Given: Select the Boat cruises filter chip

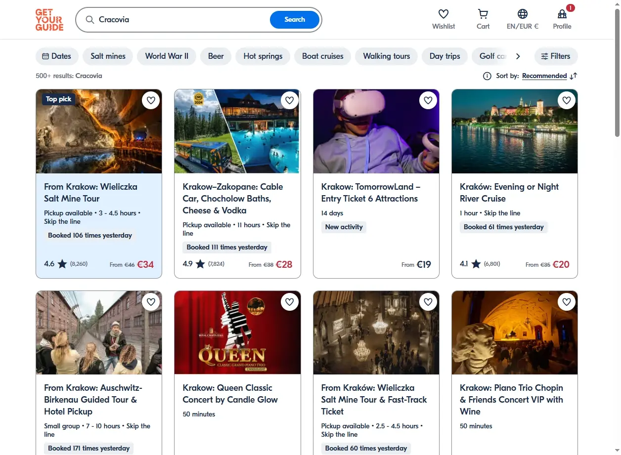Looking at the screenshot, I should 323,56.
